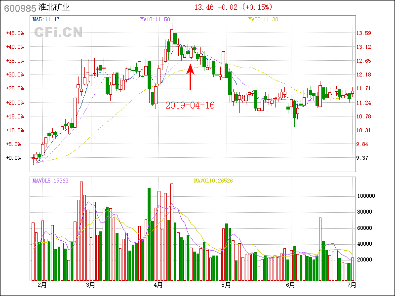This screenshot has width=395, height=296.
Task: Jump to the 6月 marker on time axis
Action: coord(290,285)
